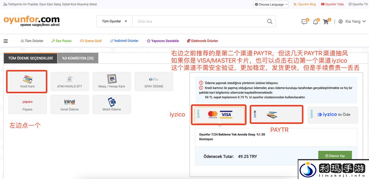Select Papara payment option
369x179 pixels.
(x=28, y=105)
